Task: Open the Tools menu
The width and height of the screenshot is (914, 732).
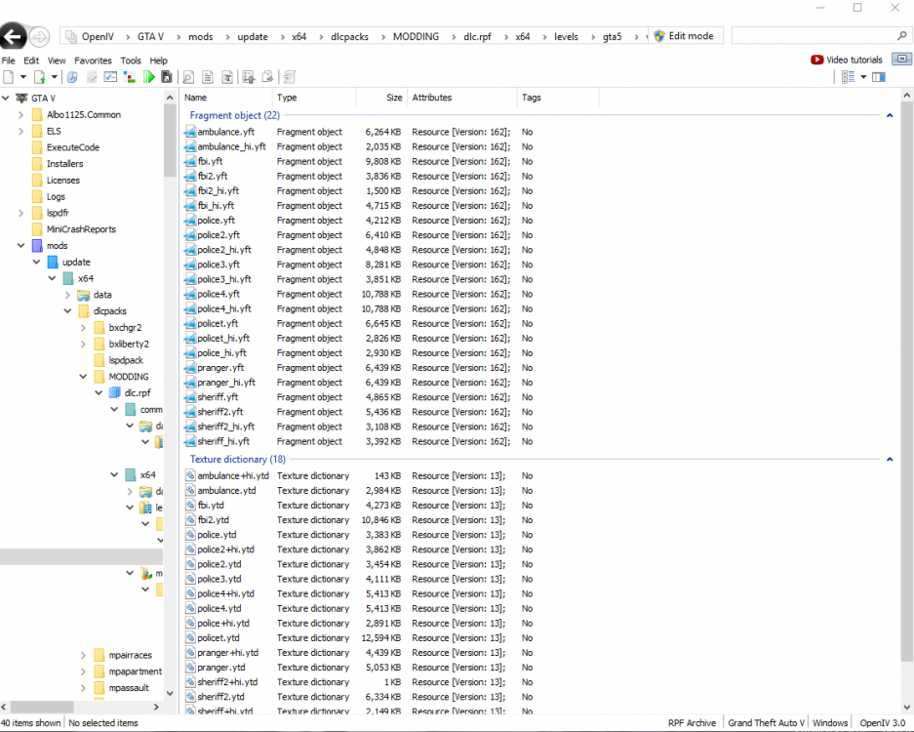Action: coord(131,61)
